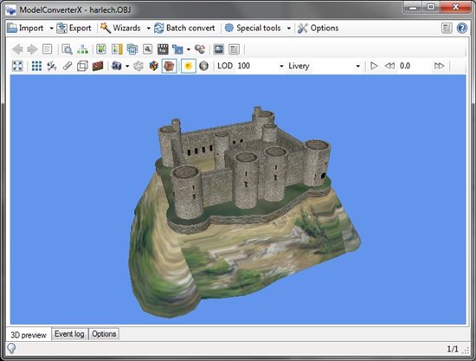Image resolution: width=476 pixels, height=361 pixels.
Task: Open the Options tab at bottom
Action: click(104, 334)
